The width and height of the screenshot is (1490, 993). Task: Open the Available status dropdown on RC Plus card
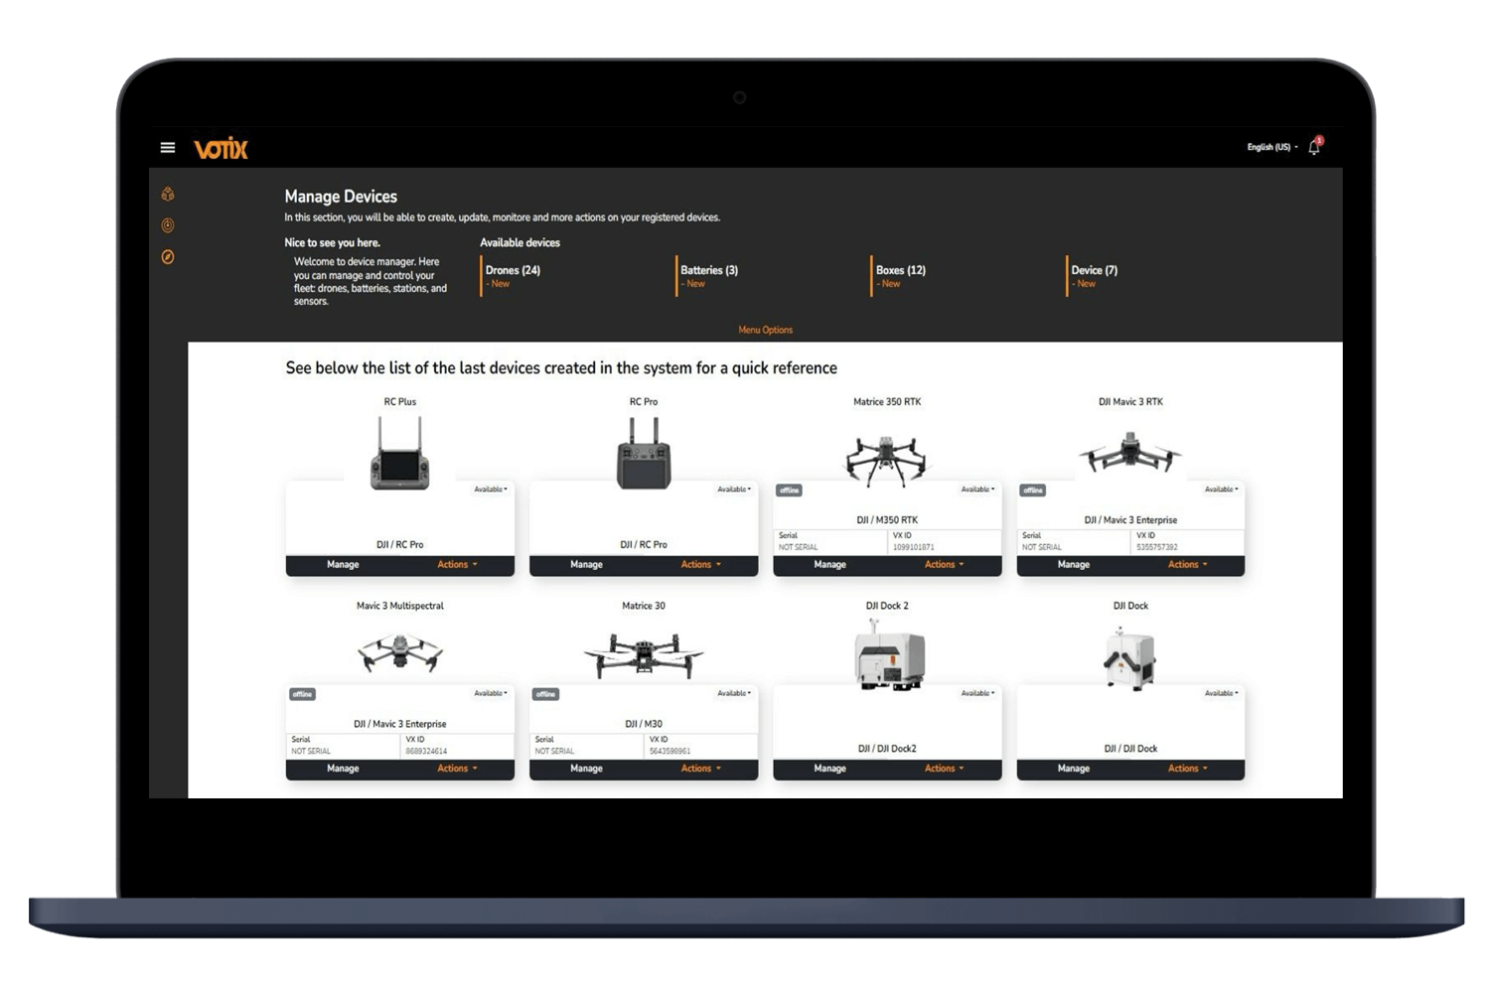[491, 489]
